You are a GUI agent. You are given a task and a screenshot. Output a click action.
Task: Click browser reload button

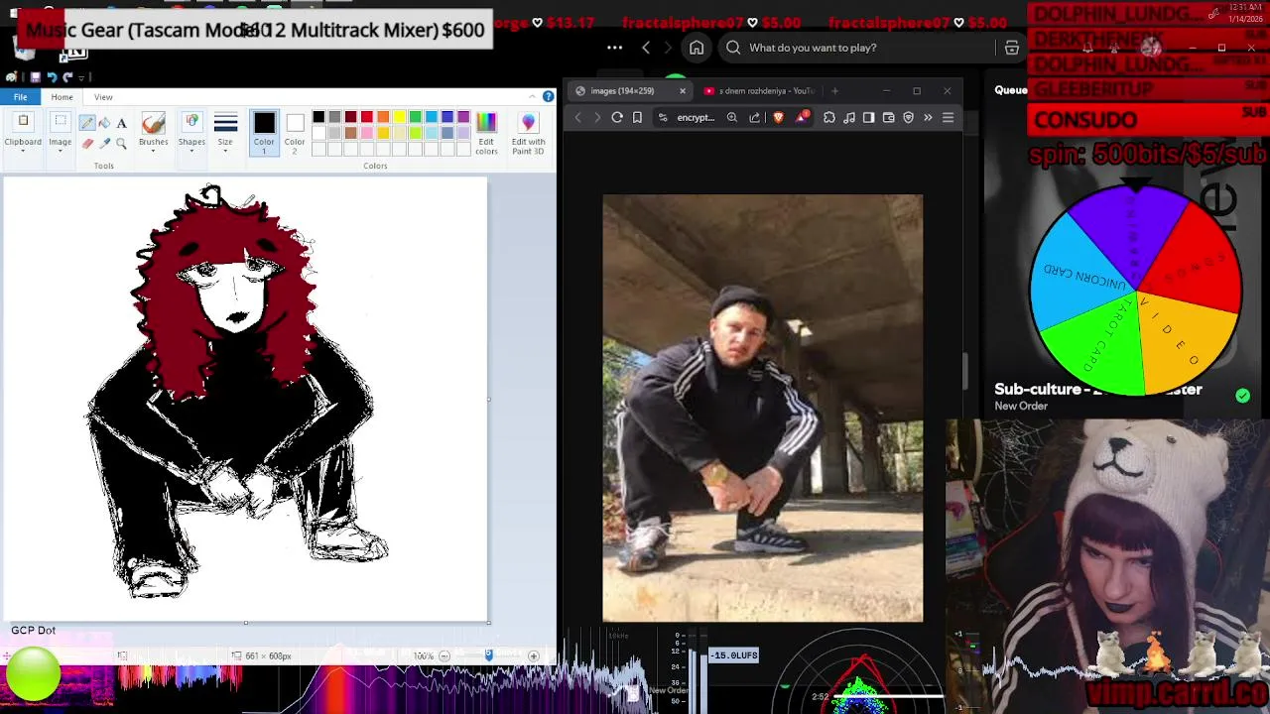(617, 118)
